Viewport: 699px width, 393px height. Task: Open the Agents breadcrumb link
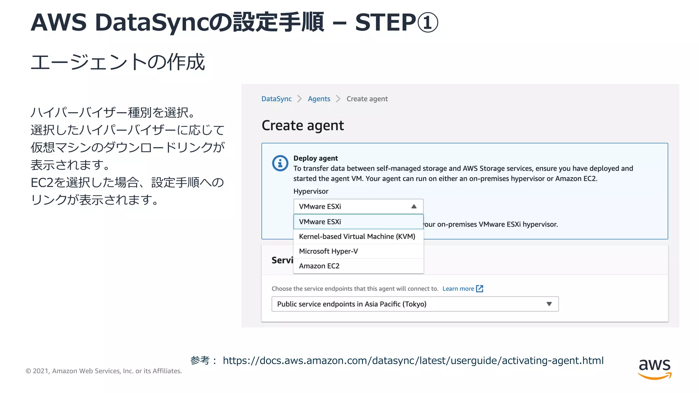[x=319, y=99]
